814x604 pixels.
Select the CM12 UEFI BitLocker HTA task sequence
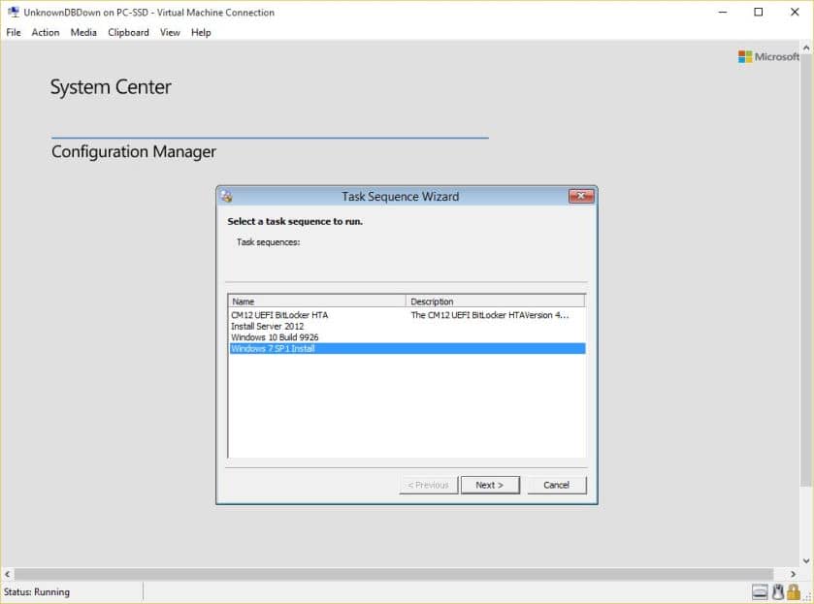291,314
